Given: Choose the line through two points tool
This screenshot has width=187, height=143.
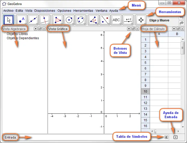Looking at the screenshot, I should tap(33, 20).
